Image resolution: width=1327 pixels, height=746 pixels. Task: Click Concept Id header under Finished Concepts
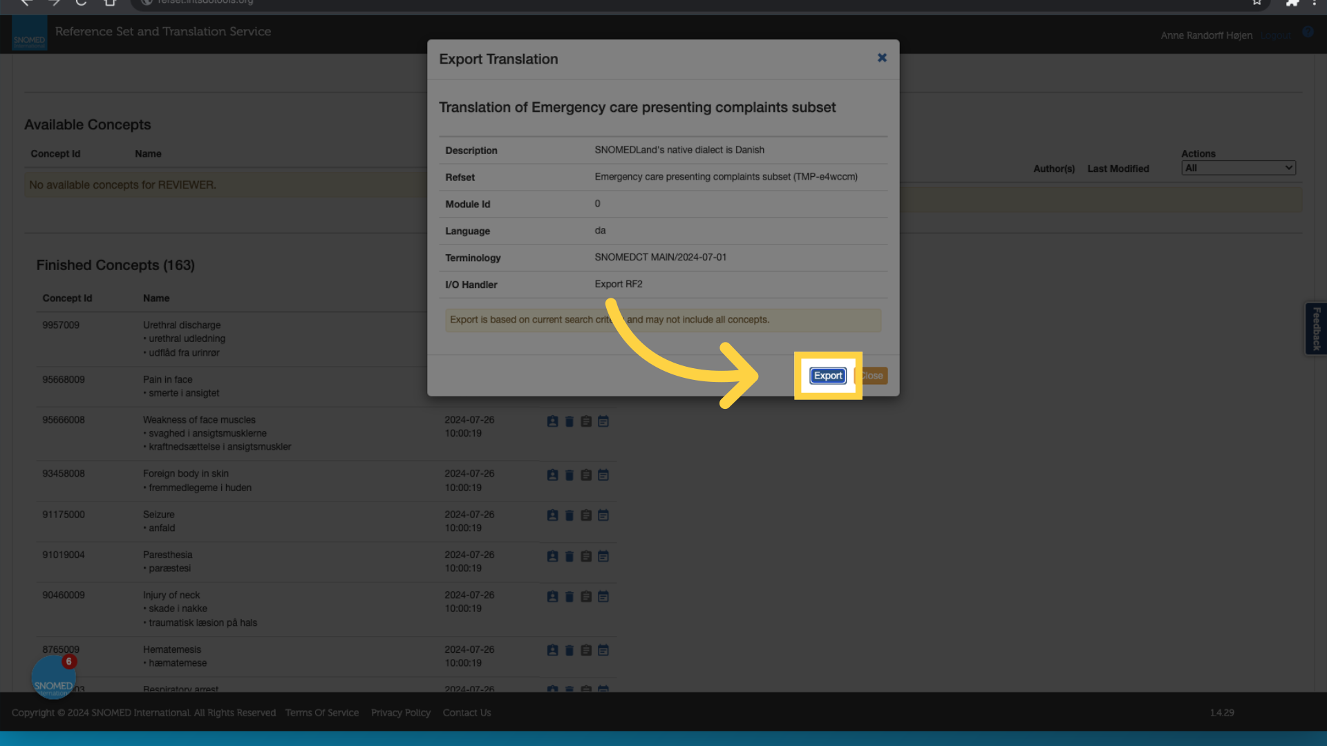click(x=67, y=298)
